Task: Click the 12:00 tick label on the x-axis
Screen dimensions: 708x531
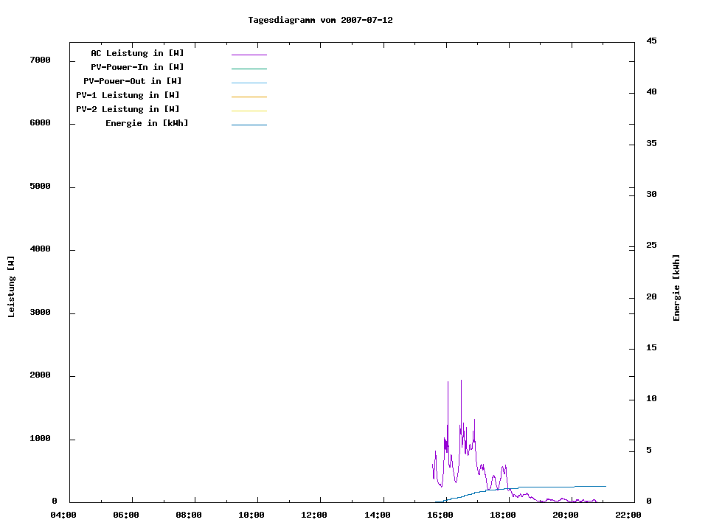Action: coord(315,515)
